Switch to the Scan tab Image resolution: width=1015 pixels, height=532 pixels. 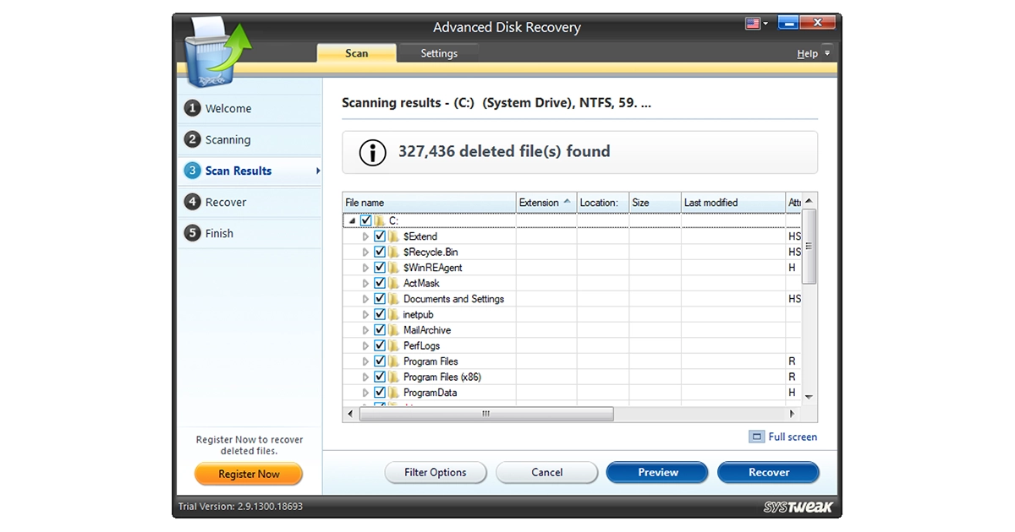pos(357,53)
